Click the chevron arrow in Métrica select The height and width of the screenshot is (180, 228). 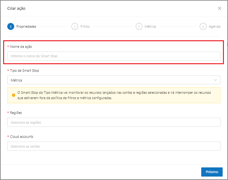[x=216, y=80]
